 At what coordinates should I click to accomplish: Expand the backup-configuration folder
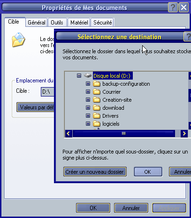[x=88, y=84]
